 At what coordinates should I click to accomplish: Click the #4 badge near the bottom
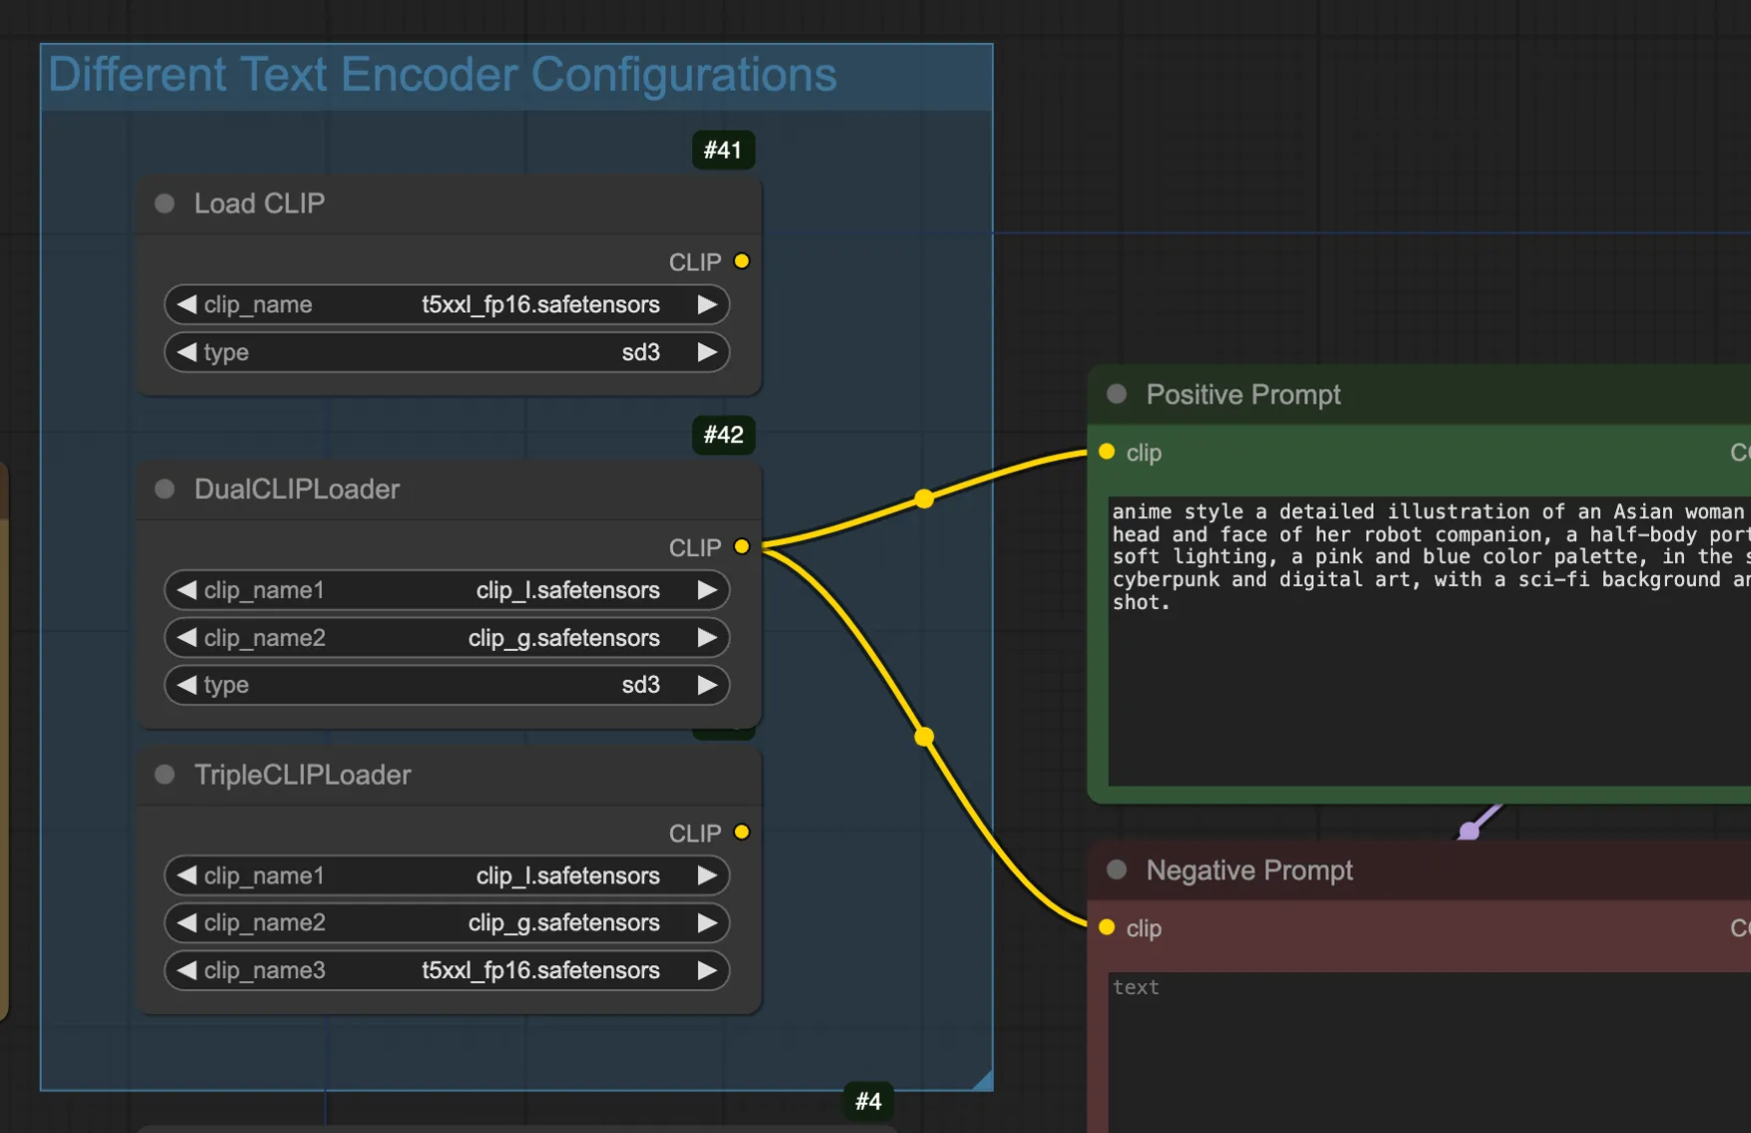pos(867,1101)
